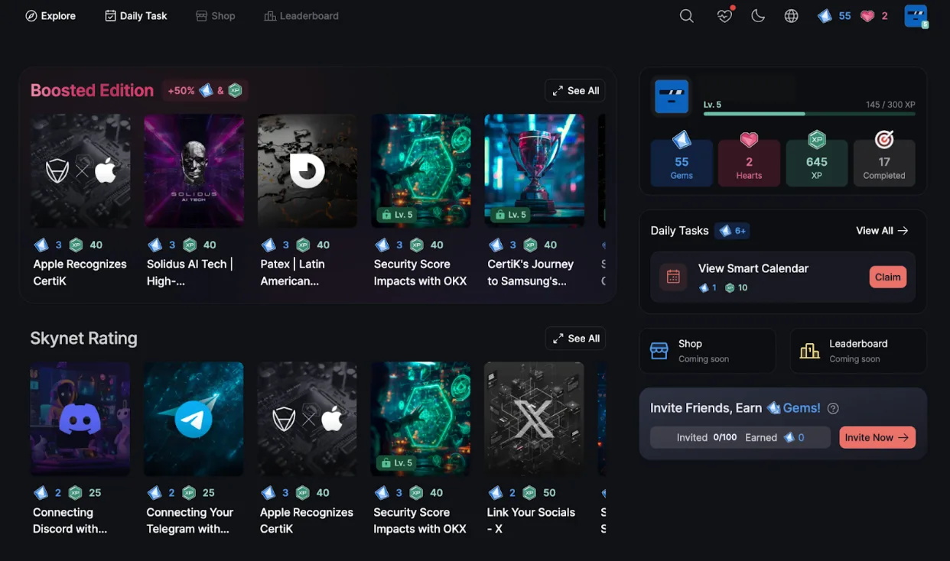The image size is (950, 561).
Task: Click See All for Boosted Edition
Action: pos(575,90)
